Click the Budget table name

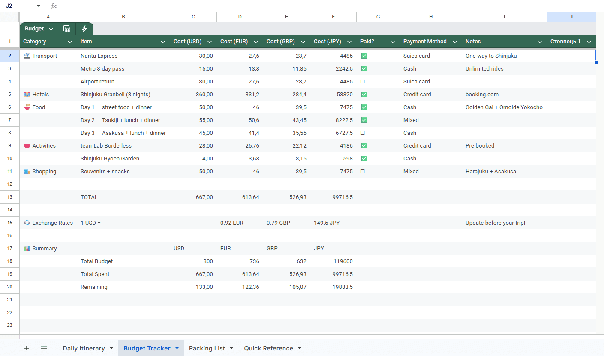tap(34, 29)
